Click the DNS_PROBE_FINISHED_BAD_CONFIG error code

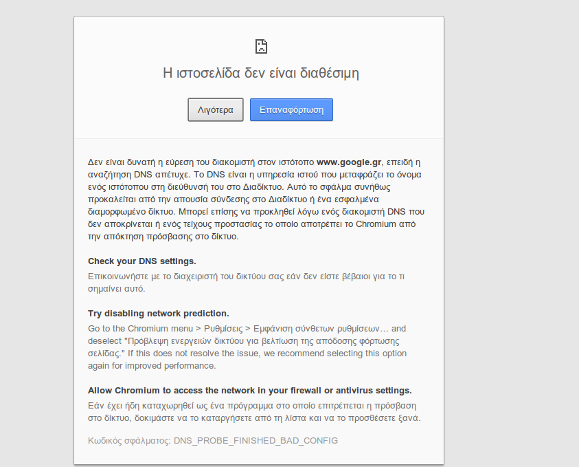[256, 440]
